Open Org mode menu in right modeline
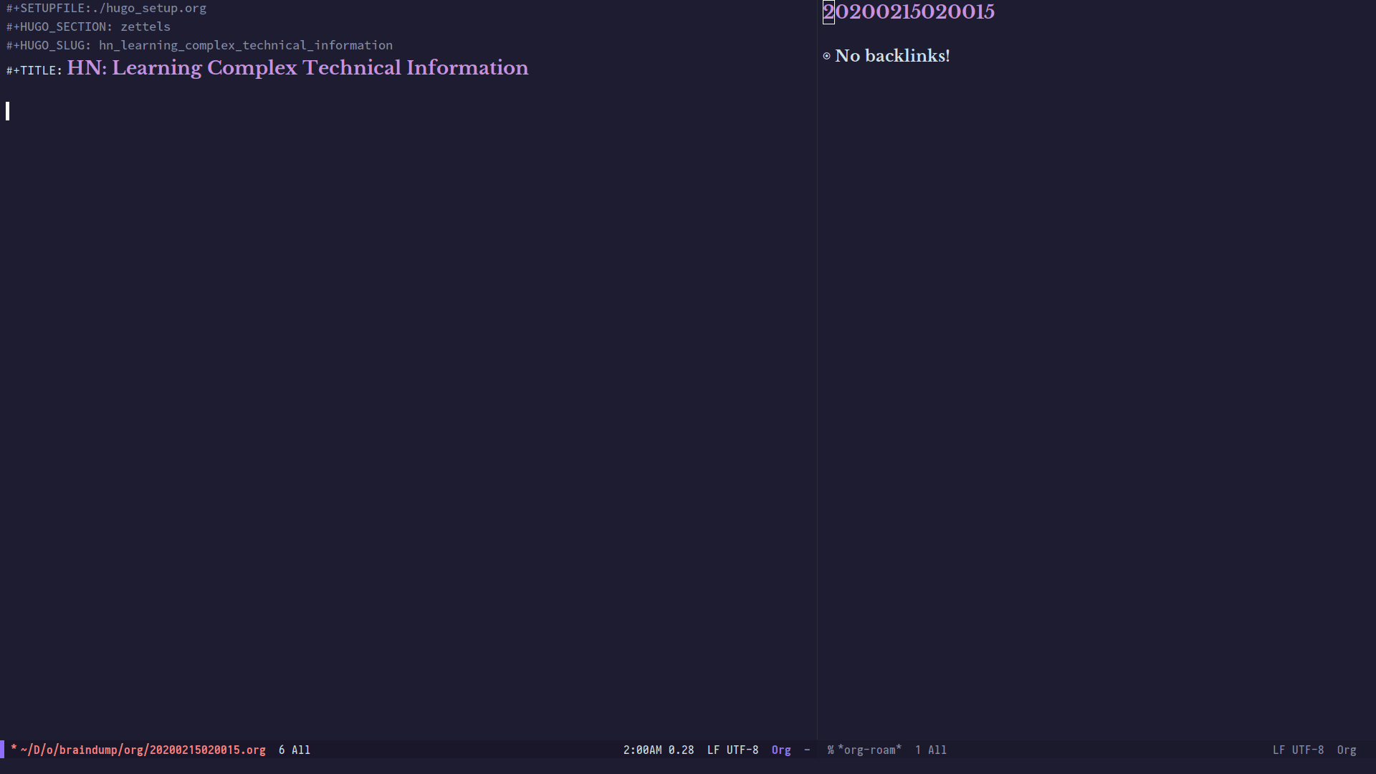The height and width of the screenshot is (774, 1376). (1346, 750)
